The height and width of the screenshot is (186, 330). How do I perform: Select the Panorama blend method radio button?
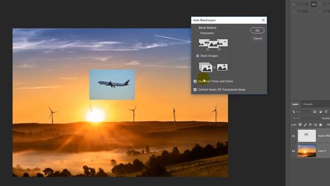[197, 33]
